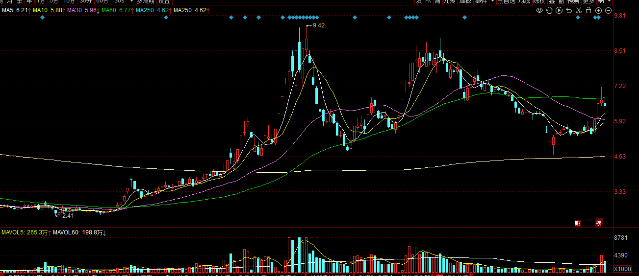Click the 3.33 price axis label
This screenshot has height=276, width=639.
click(620, 192)
